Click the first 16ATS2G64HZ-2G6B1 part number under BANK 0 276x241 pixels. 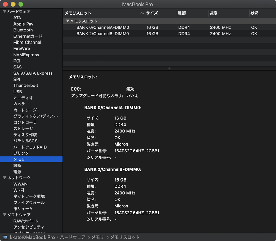point(137,151)
